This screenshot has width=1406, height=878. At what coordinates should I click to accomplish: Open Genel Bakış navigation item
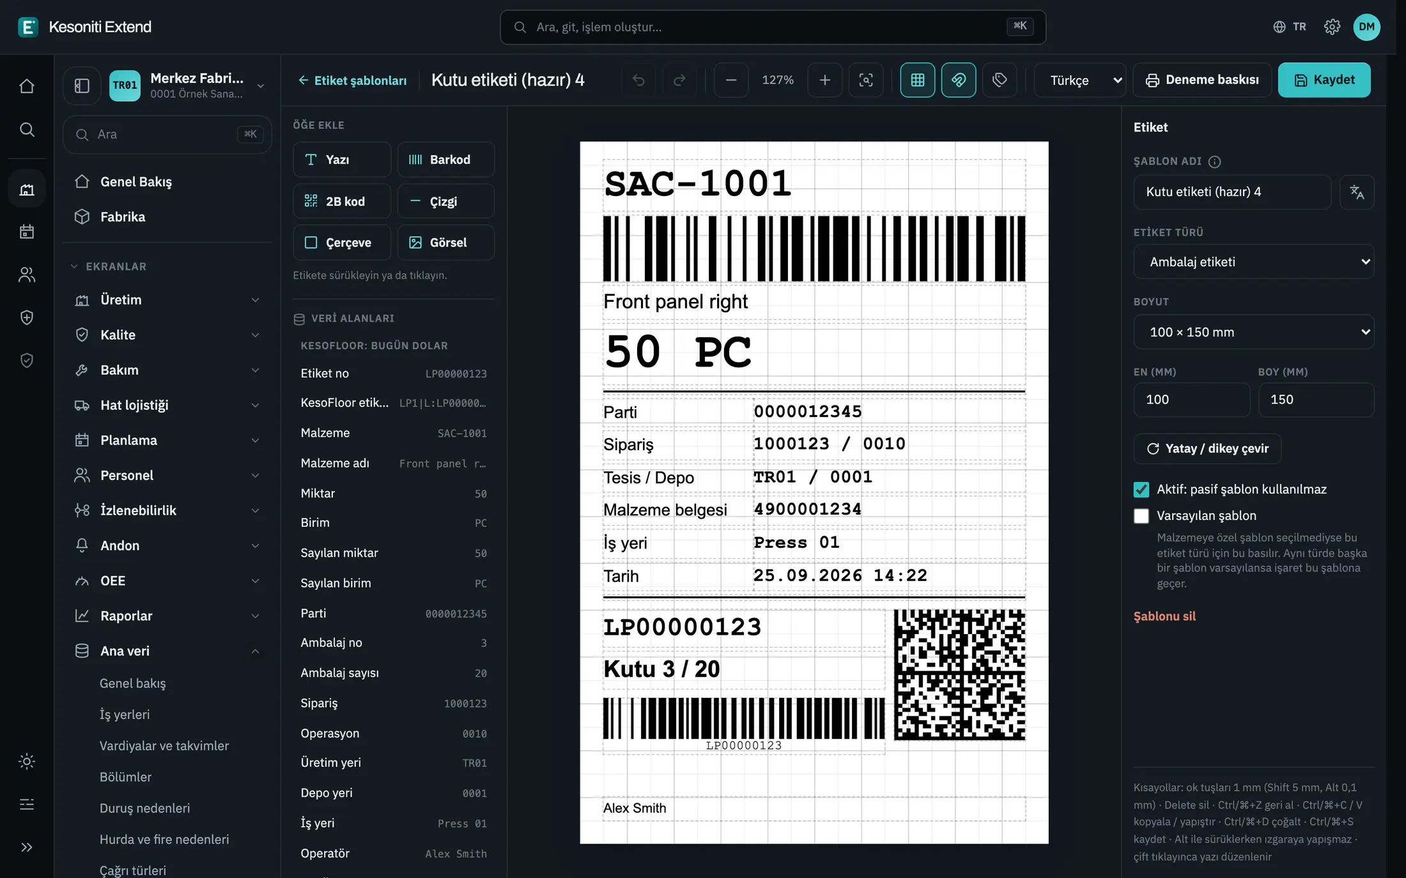click(x=167, y=182)
